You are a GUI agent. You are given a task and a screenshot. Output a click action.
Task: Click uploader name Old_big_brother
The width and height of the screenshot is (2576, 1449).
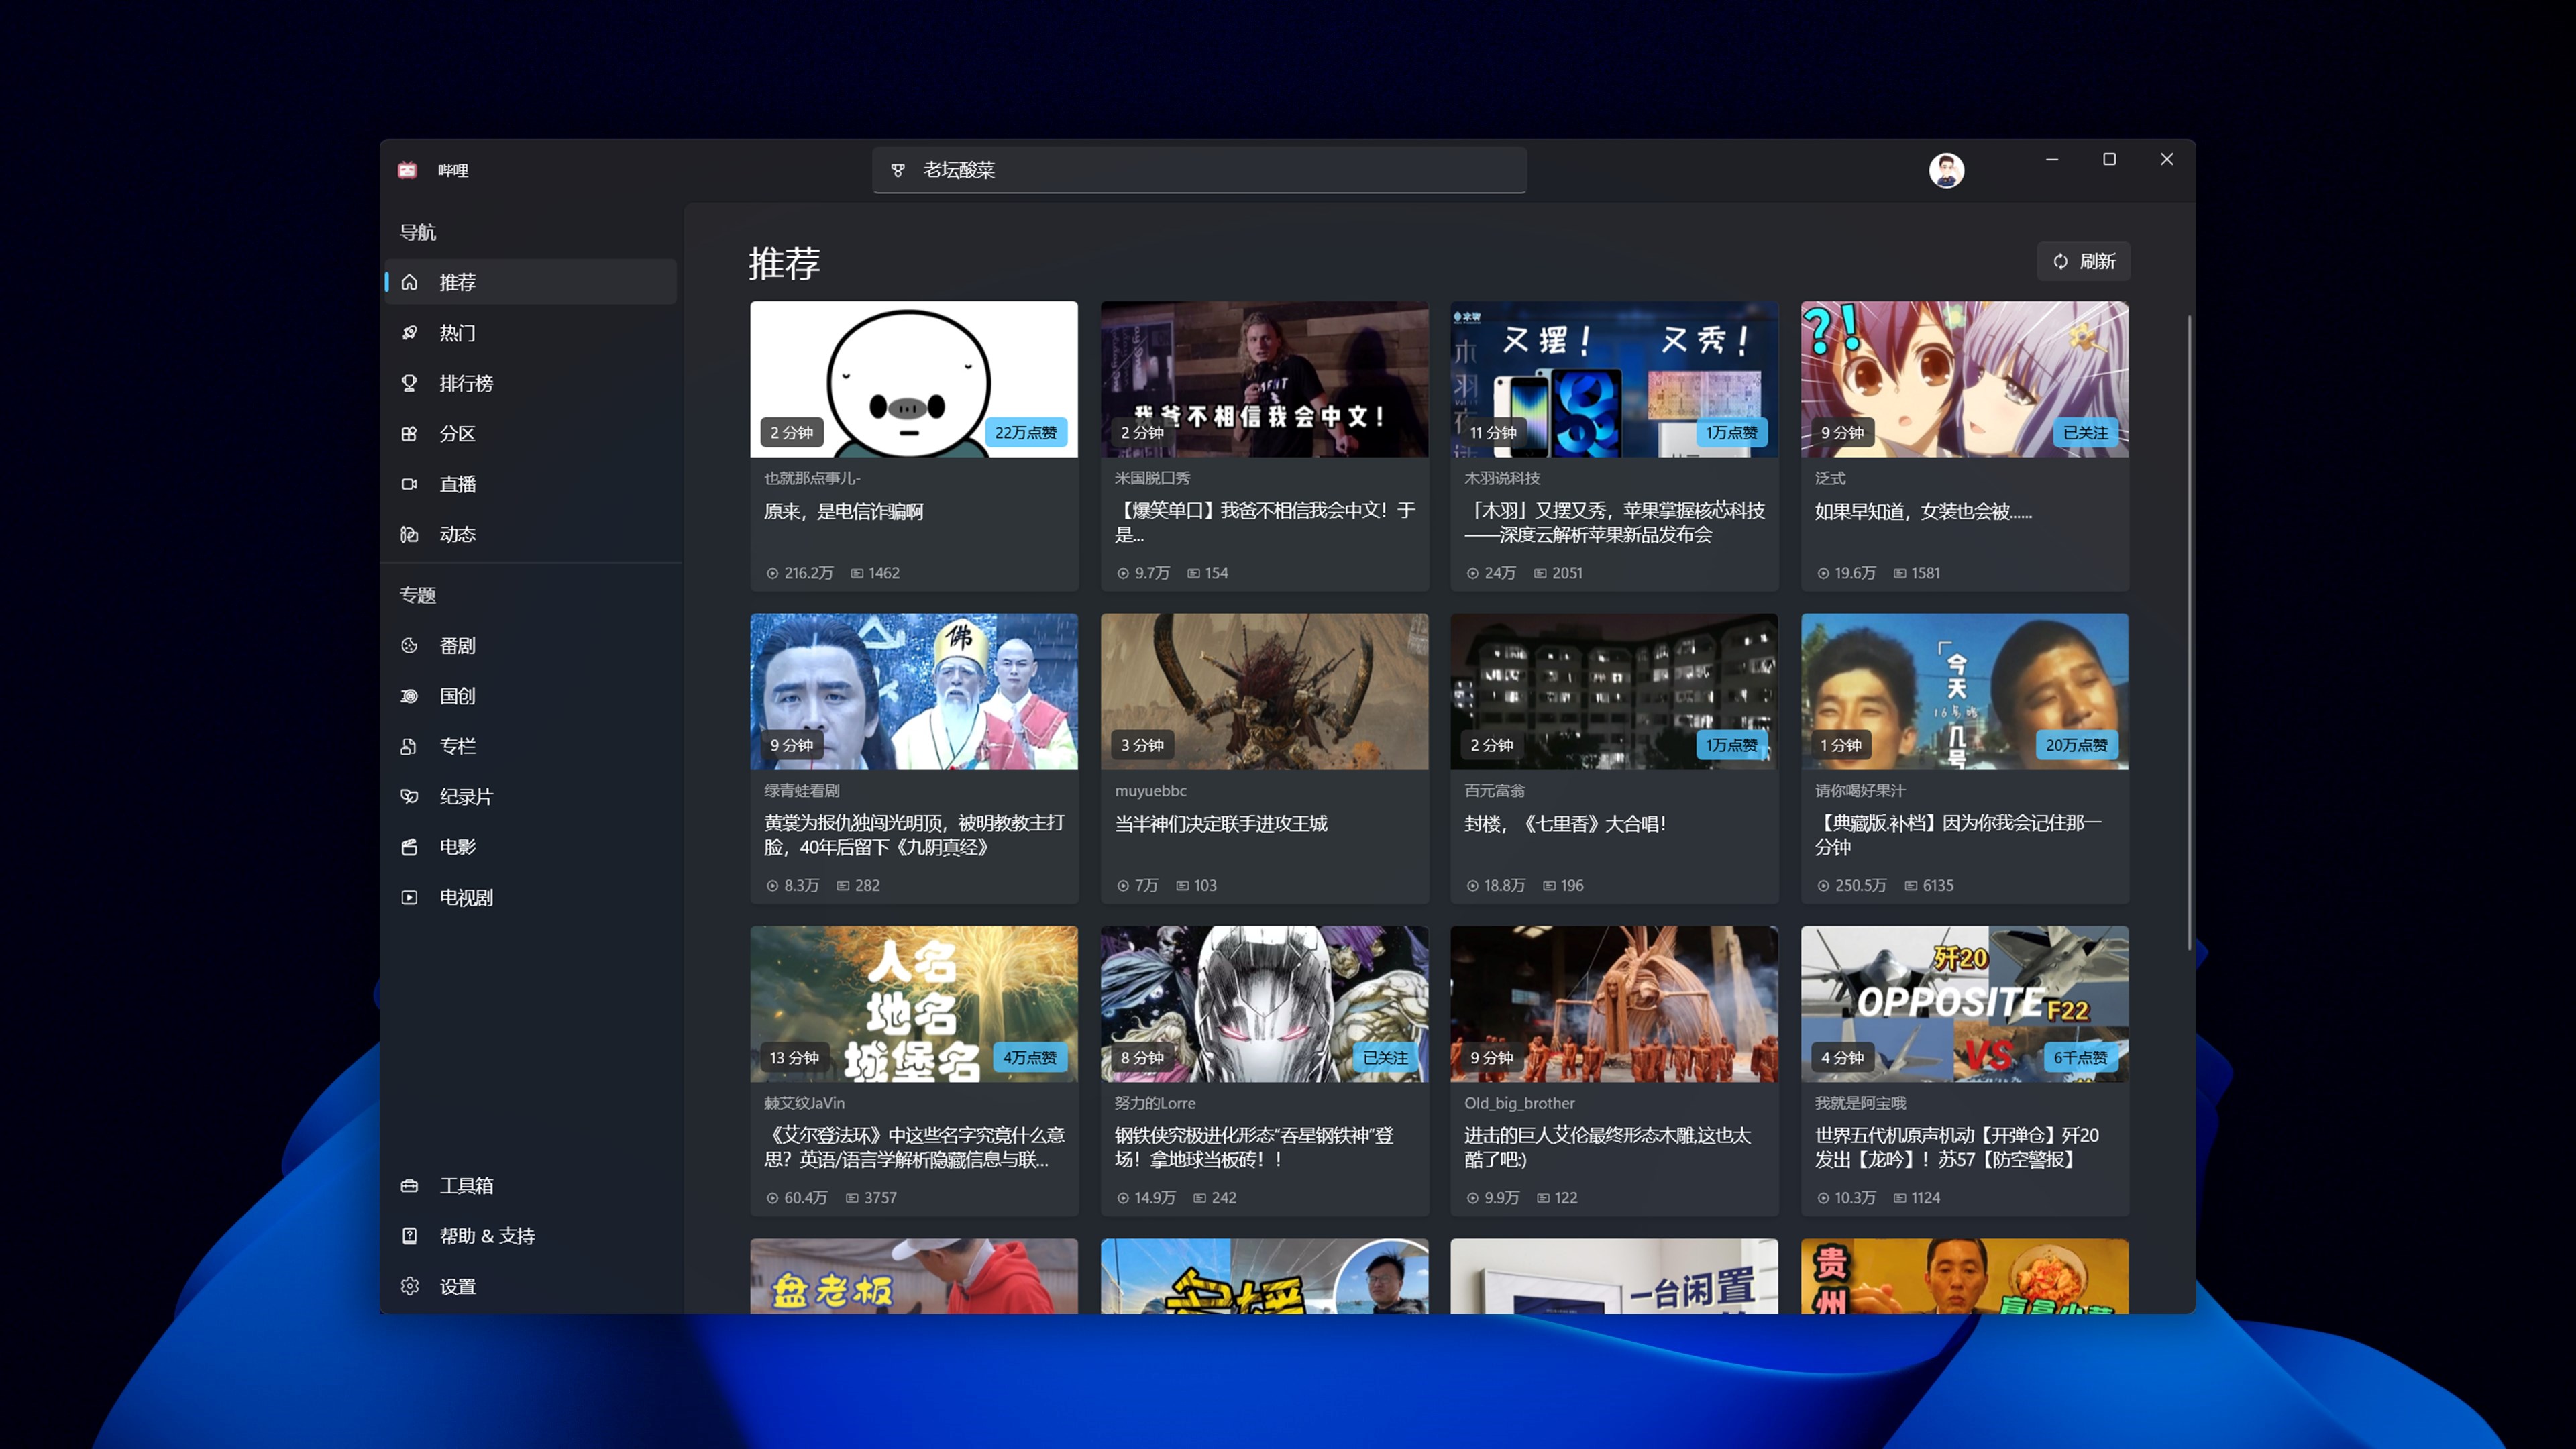1519,1103
